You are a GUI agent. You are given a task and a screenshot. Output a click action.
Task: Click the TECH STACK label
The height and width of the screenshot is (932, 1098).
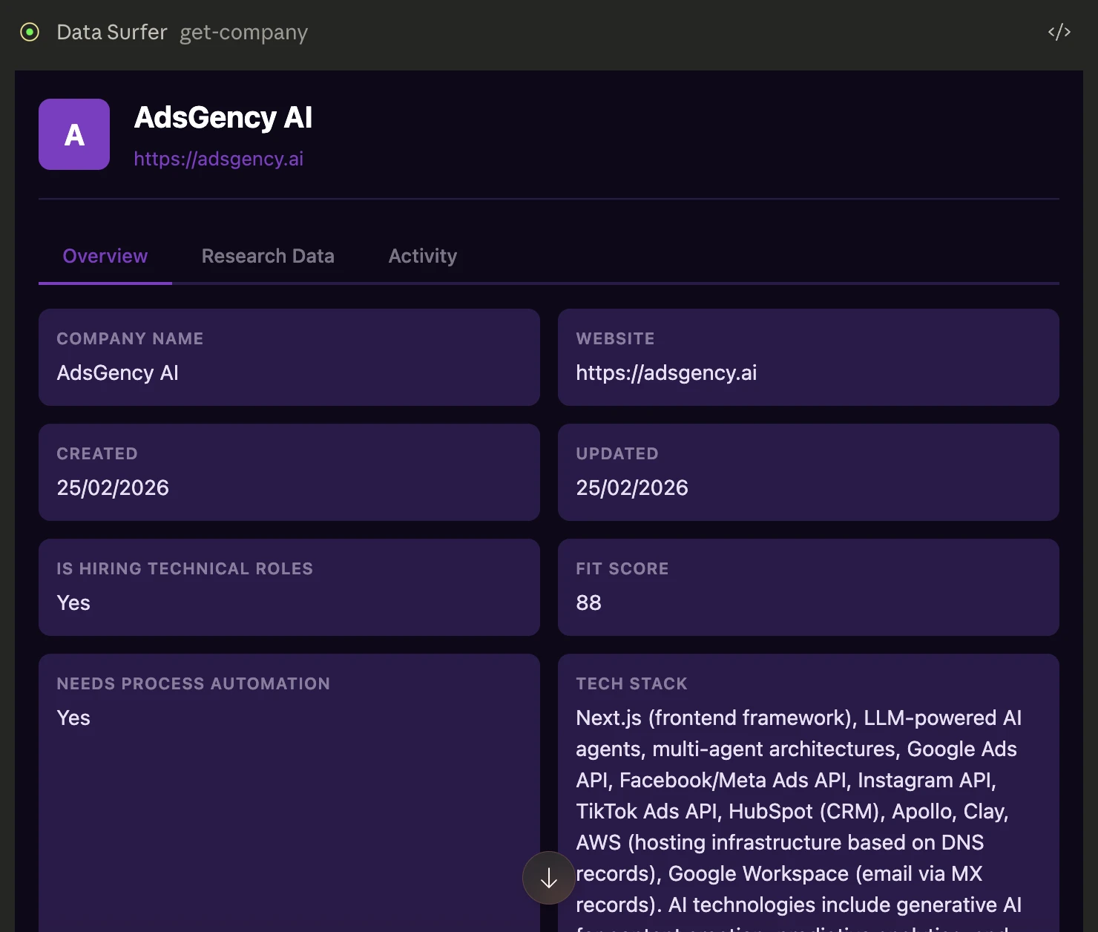pyautogui.click(x=632, y=683)
